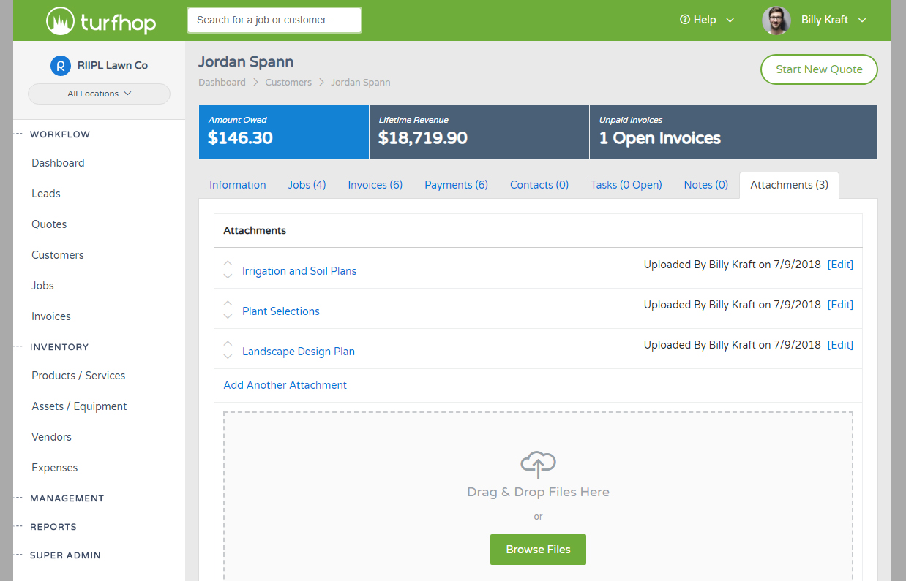Viewport: 906px width, 581px height.
Task: Move Landscape Design Plan up
Action: point(228,343)
